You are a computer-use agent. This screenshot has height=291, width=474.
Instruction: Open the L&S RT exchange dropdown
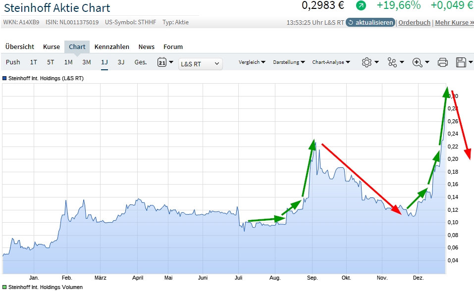[201, 64]
